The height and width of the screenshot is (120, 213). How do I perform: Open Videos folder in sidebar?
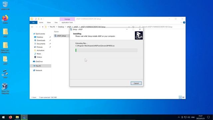coord(39,57)
